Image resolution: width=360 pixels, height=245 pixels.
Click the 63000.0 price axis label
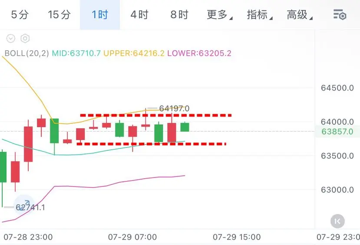pyautogui.click(x=337, y=190)
